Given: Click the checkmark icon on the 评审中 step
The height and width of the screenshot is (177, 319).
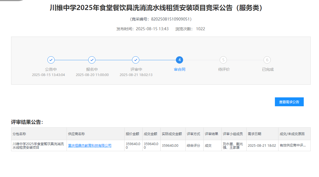Looking at the screenshot, I should click(136, 60).
